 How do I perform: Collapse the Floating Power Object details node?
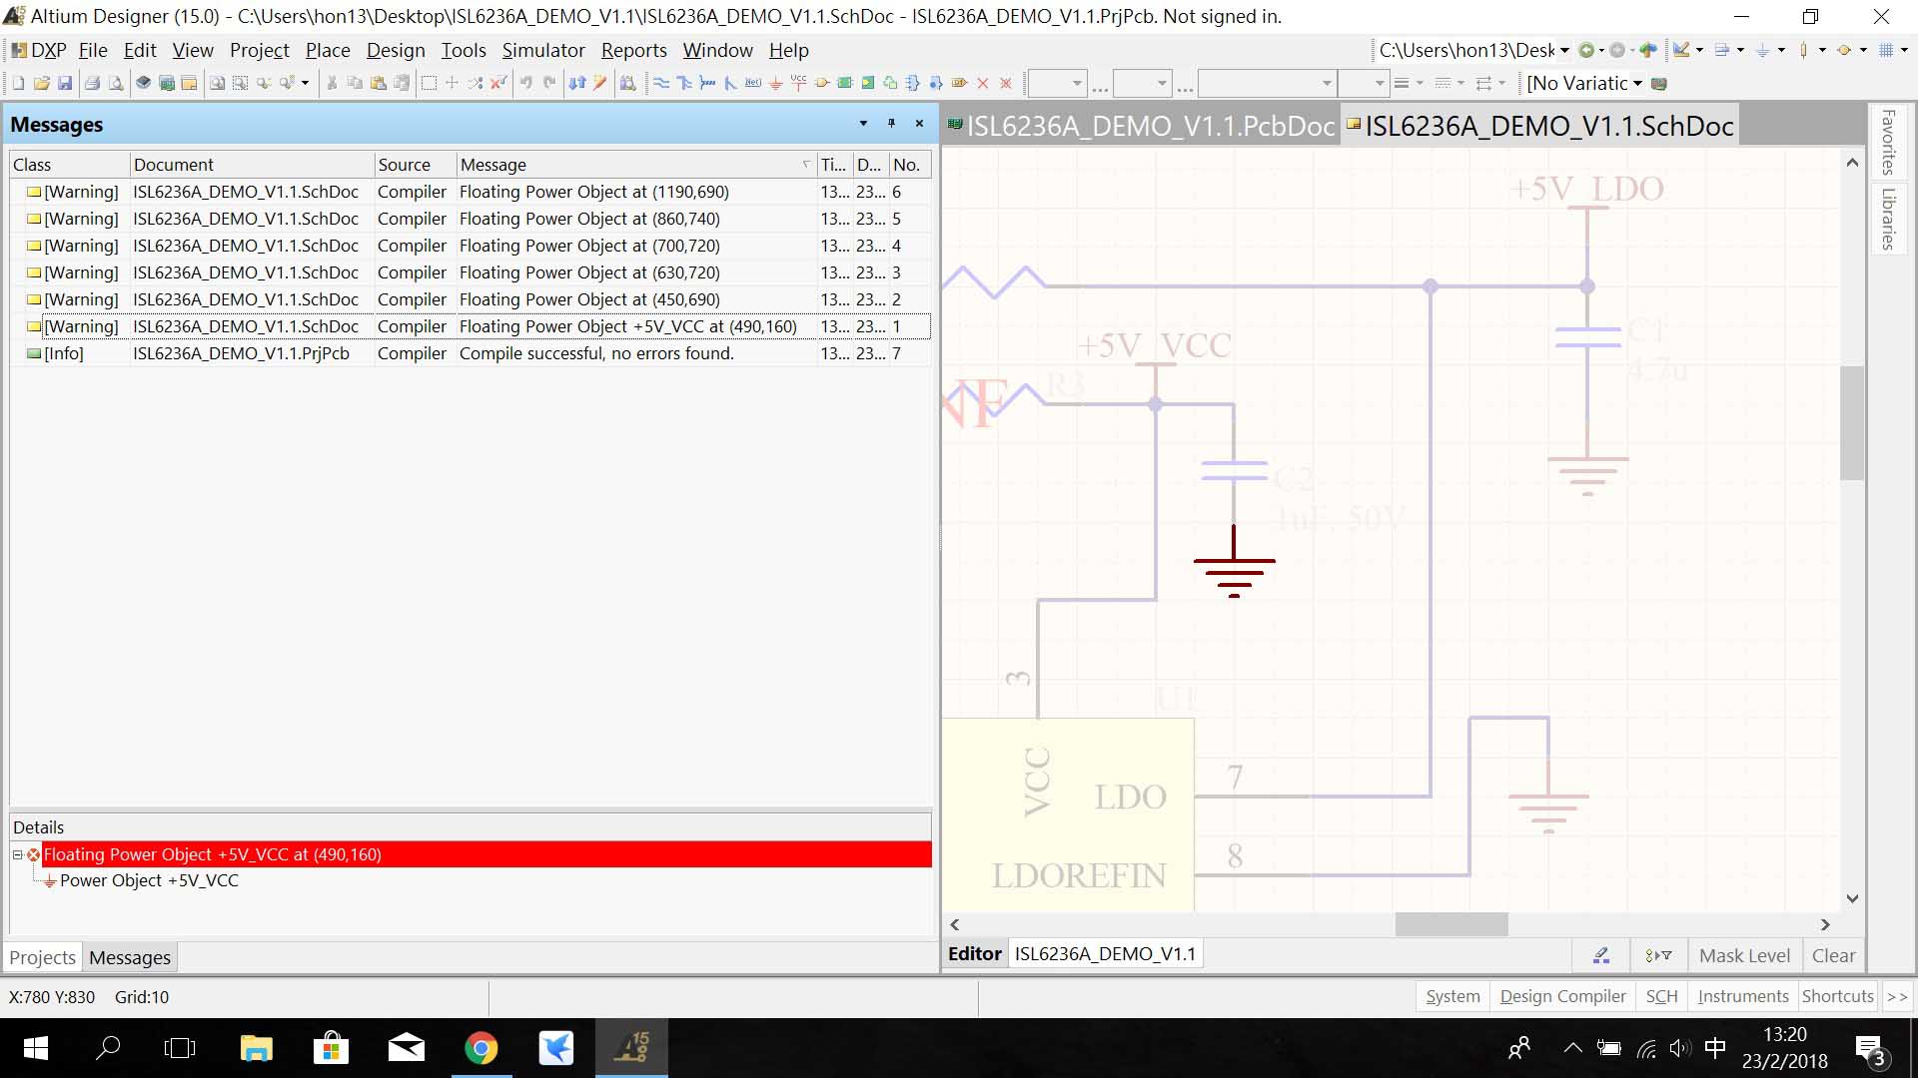(17, 854)
